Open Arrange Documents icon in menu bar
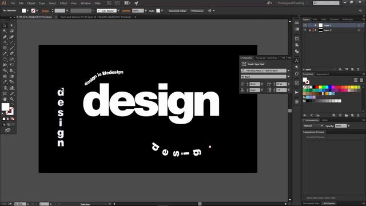Viewport: 366px width, 206px height. tap(127, 3)
